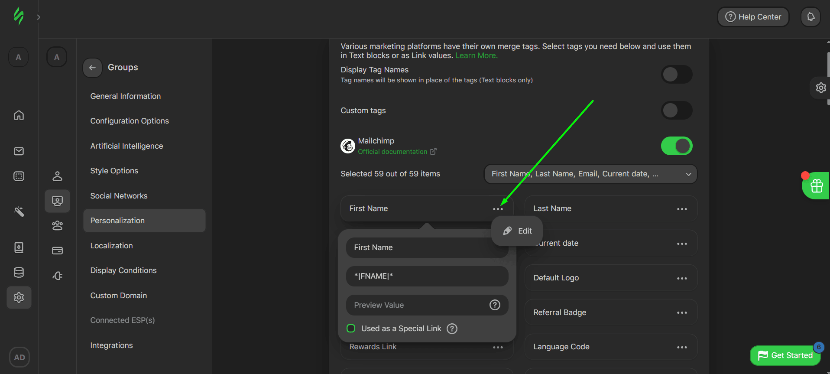Go back using the Groups arrow button
Viewport: 830px width, 374px height.
click(92, 68)
